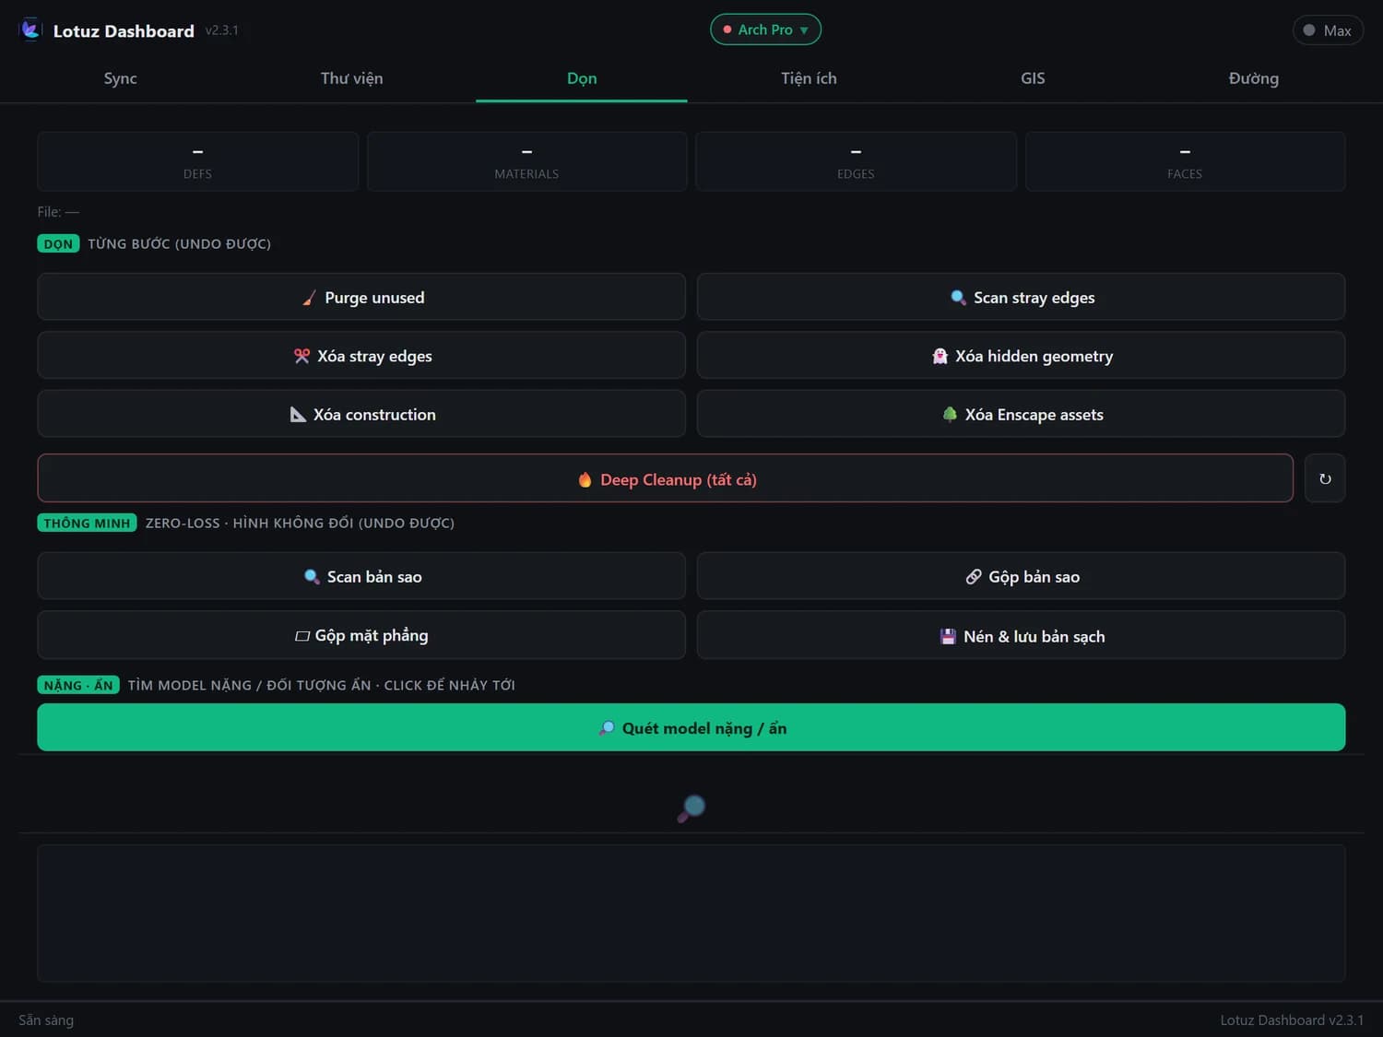This screenshot has height=1037, width=1383.
Task: Click the Gộp bản sao button
Action: [x=1021, y=576]
